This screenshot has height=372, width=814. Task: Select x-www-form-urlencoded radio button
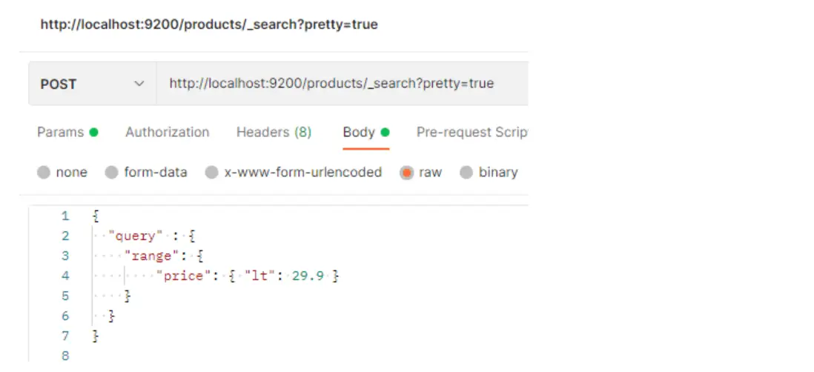[212, 173]
